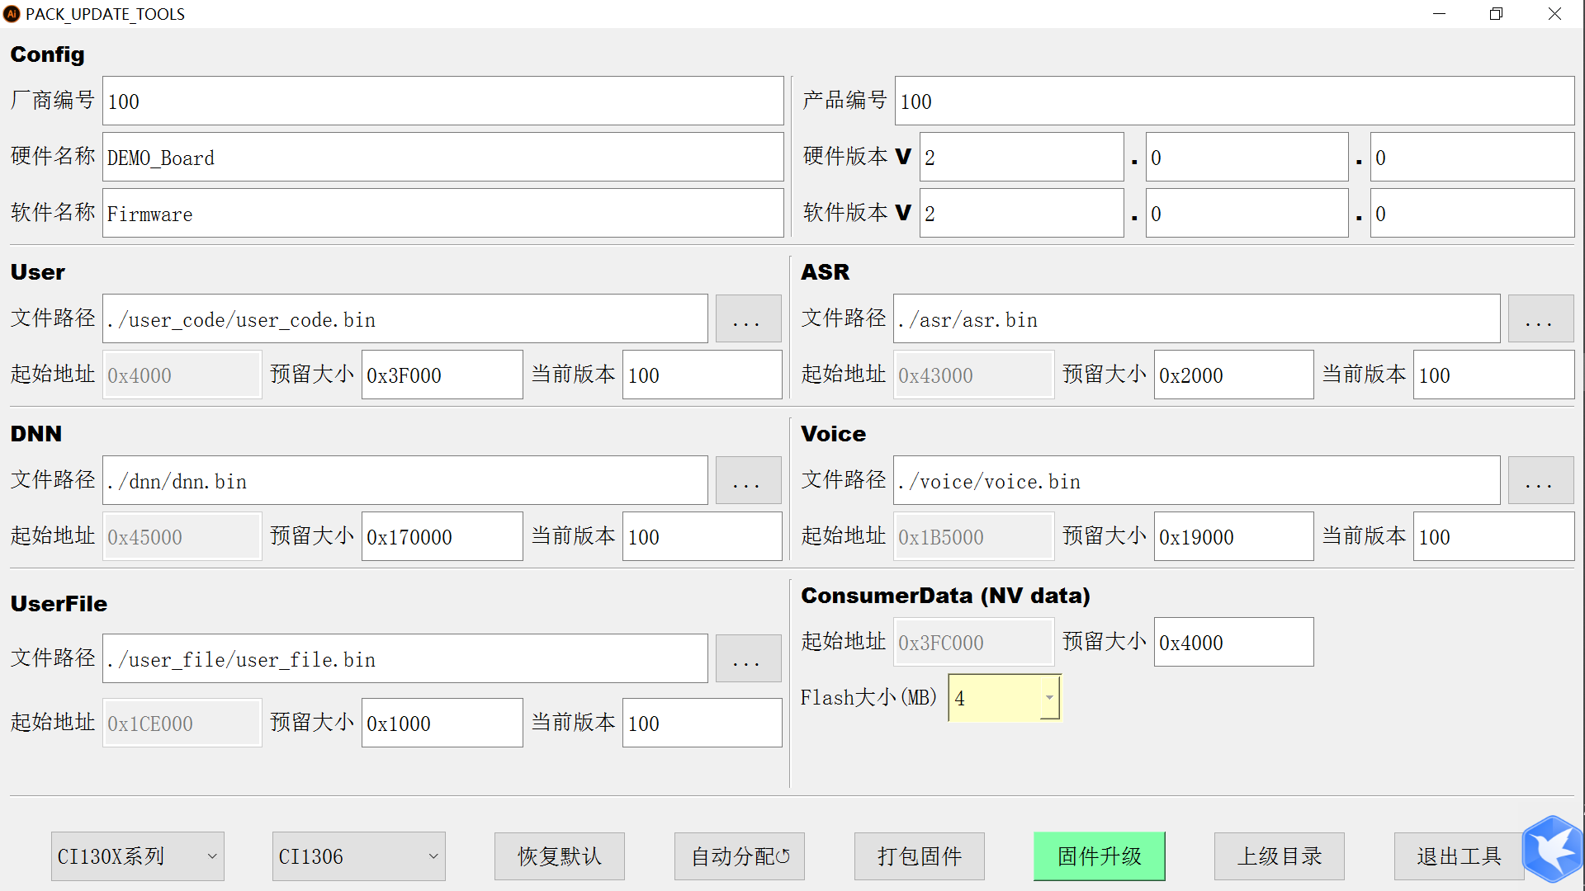Click the ConsumerData 预留大小 0x4000 field
This screenshot has width=1585, height=891.
pyautogui.click(x=1233, y=643)
